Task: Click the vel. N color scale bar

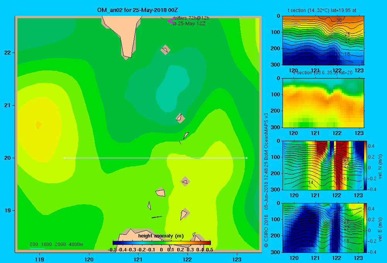Action: 366,165
